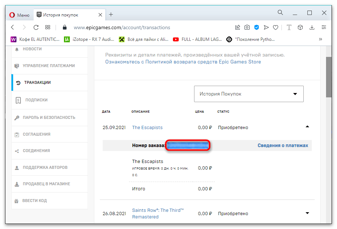Click the snapshot camera icon in address bar
The image size is (337, 229).
tap(247, 27)
